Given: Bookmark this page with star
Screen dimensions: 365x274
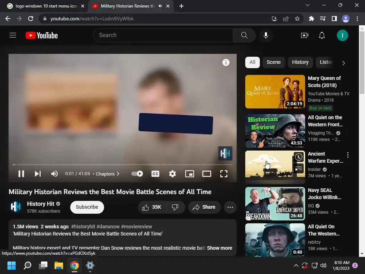Looking at the screenshot, I should click(297, 19).
